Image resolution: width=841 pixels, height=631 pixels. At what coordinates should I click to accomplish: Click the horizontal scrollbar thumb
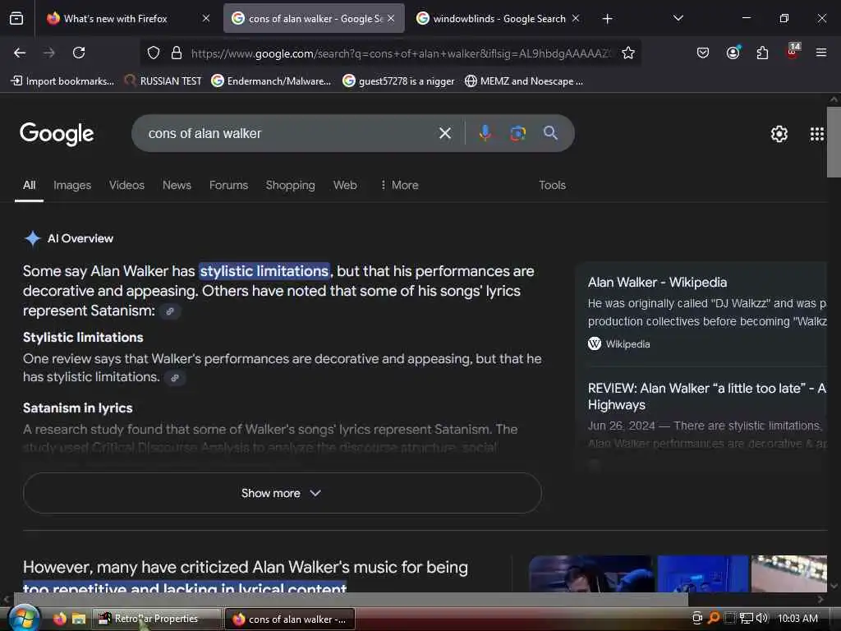pos(351,599)
